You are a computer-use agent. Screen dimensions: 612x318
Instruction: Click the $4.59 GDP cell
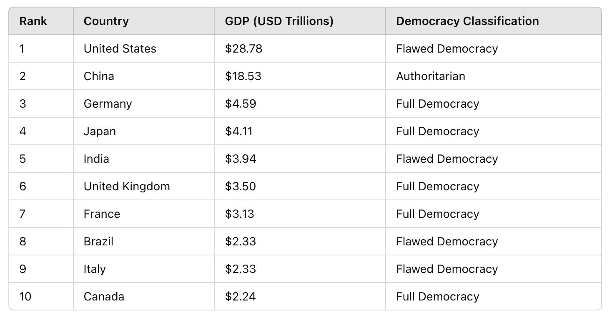(x=241, y=104)
